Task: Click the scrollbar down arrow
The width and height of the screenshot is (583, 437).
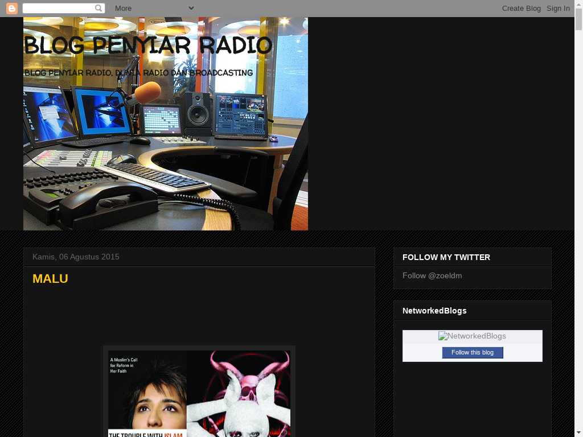Action: [578, 432]
